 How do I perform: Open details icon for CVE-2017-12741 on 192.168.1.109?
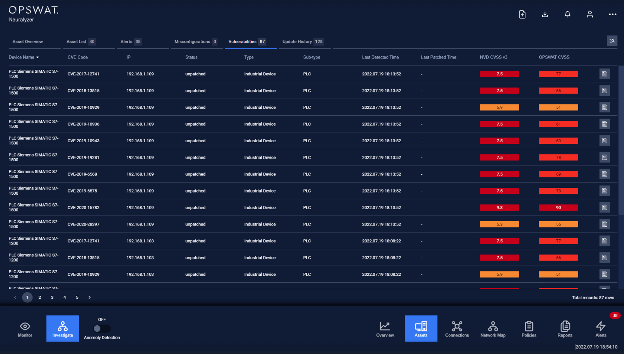coord(604,74)
